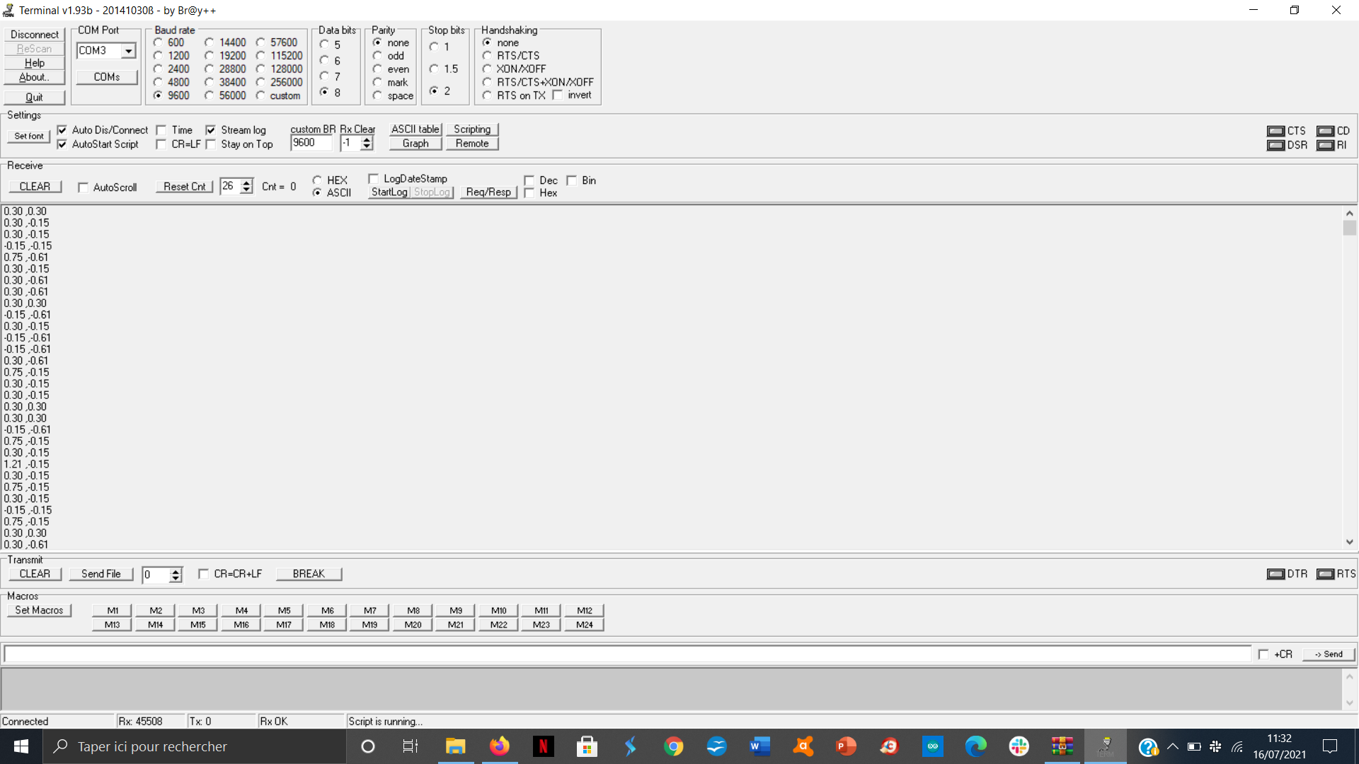Click the transmit text input field
The width and height of the screenshot is (1359, 764).
(x=627, y=654)
